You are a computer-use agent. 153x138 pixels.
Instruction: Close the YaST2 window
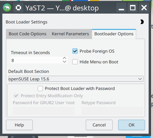(144, 8)
